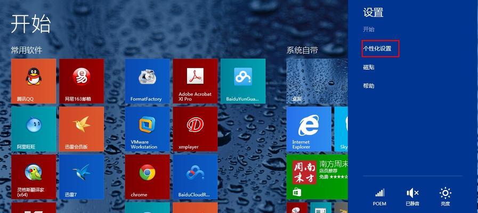Viewport: 478px width, 213px height.
Task: Open the 阿里旺旺 tile
Action: [x=34, y=129]
